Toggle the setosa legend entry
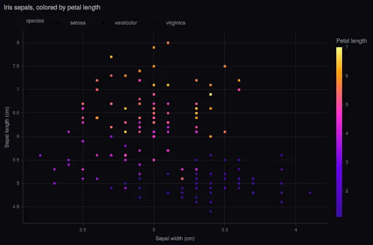The width and height of the screenshot is (373, 245). coord(78,23)
